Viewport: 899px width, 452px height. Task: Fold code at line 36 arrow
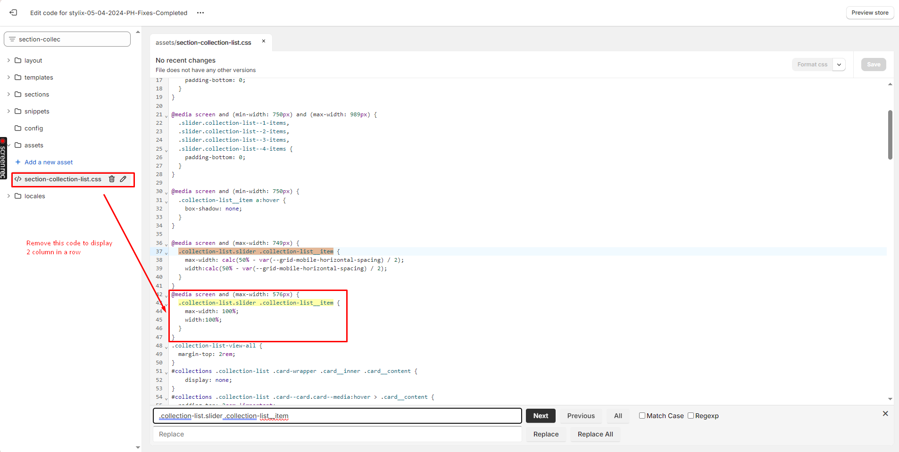tap(166, 244)
